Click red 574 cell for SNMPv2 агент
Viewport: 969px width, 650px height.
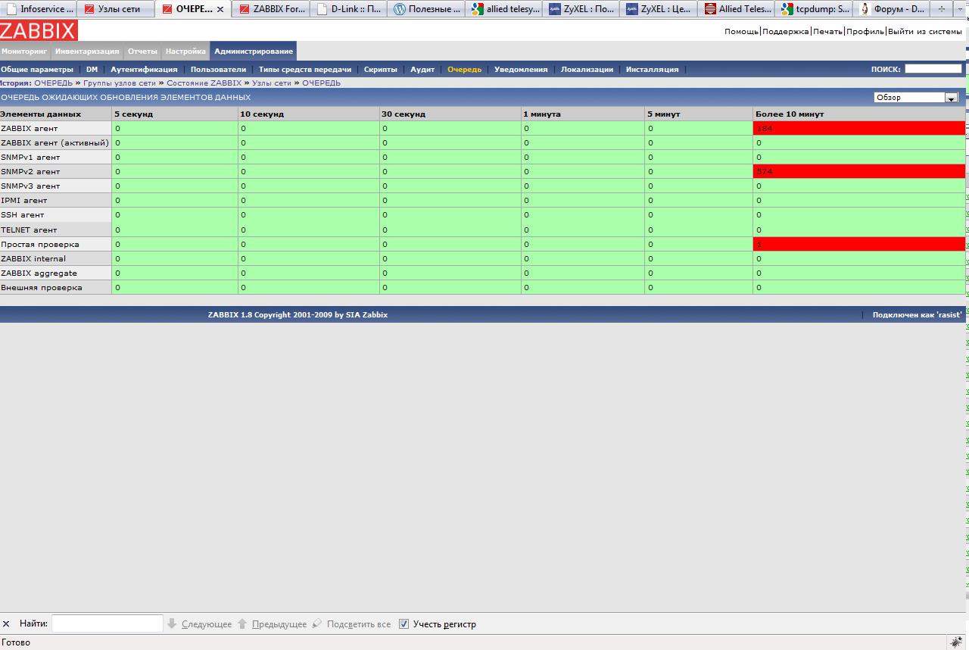point(859,171)
